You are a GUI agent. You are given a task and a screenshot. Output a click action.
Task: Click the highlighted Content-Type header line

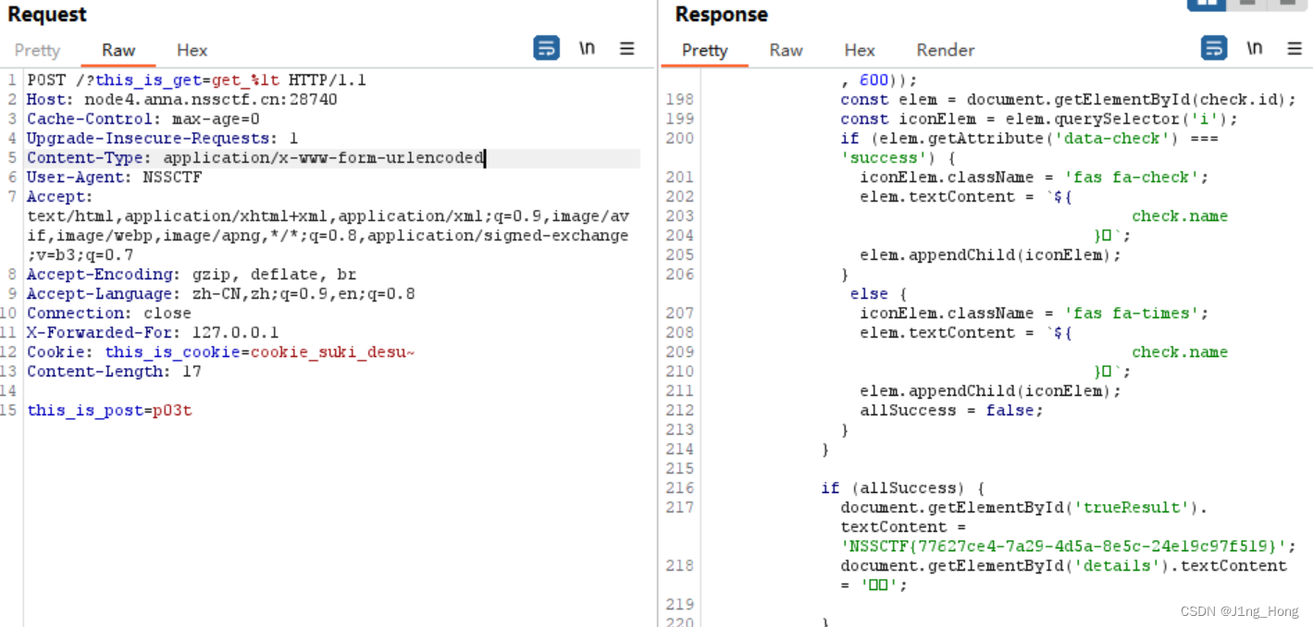tap(254, 157)
